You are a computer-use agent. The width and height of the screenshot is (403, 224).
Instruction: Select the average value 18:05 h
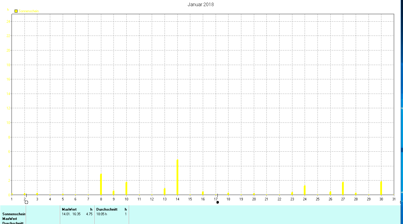pyautogui.click(x=102, y=214)
